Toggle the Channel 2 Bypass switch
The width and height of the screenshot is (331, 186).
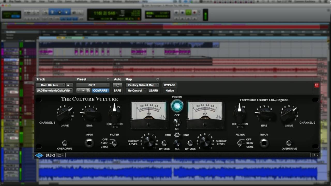(190, 143)
